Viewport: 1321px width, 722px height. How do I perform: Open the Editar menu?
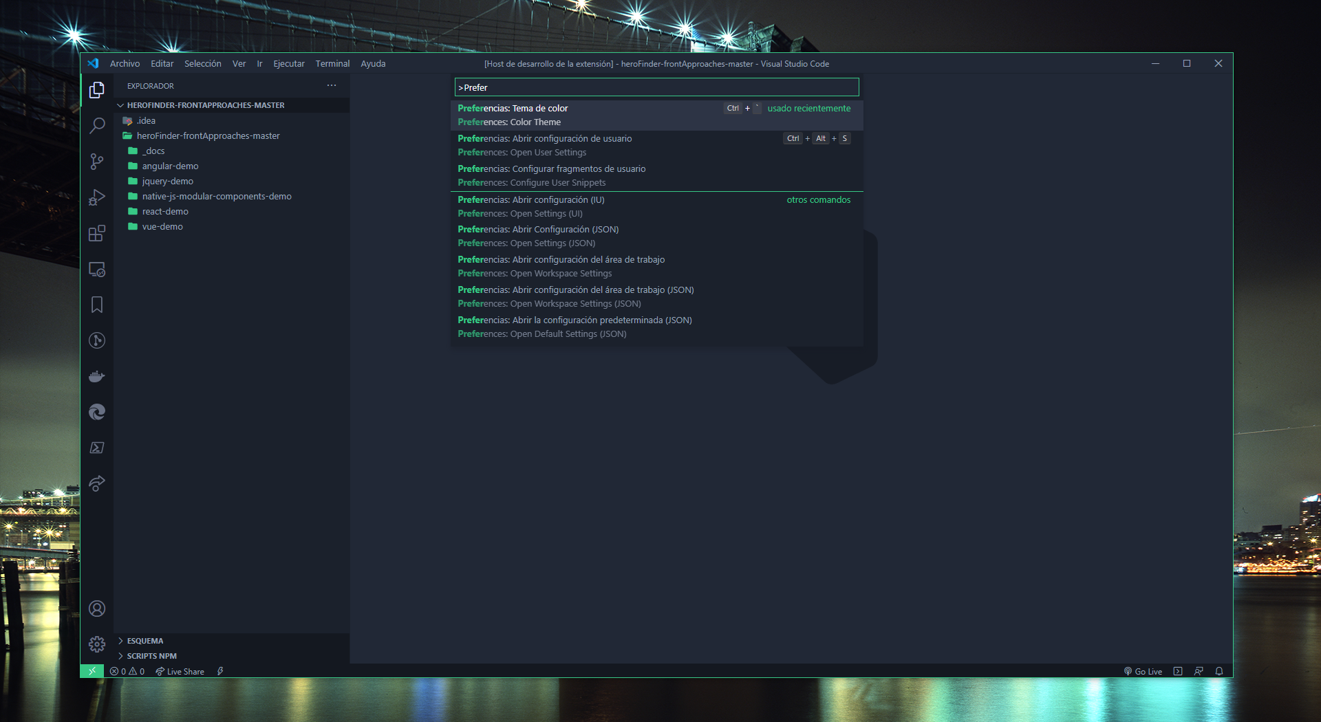point(162,63)
